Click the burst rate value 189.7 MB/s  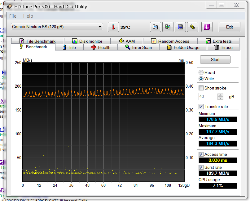218,173
